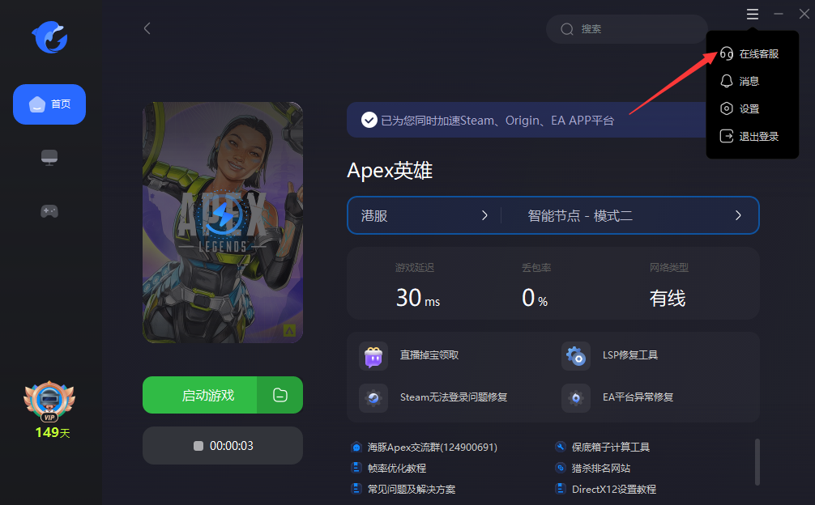Open the 消息 messages entry
815x505 pixels.
tap(752, 82)
